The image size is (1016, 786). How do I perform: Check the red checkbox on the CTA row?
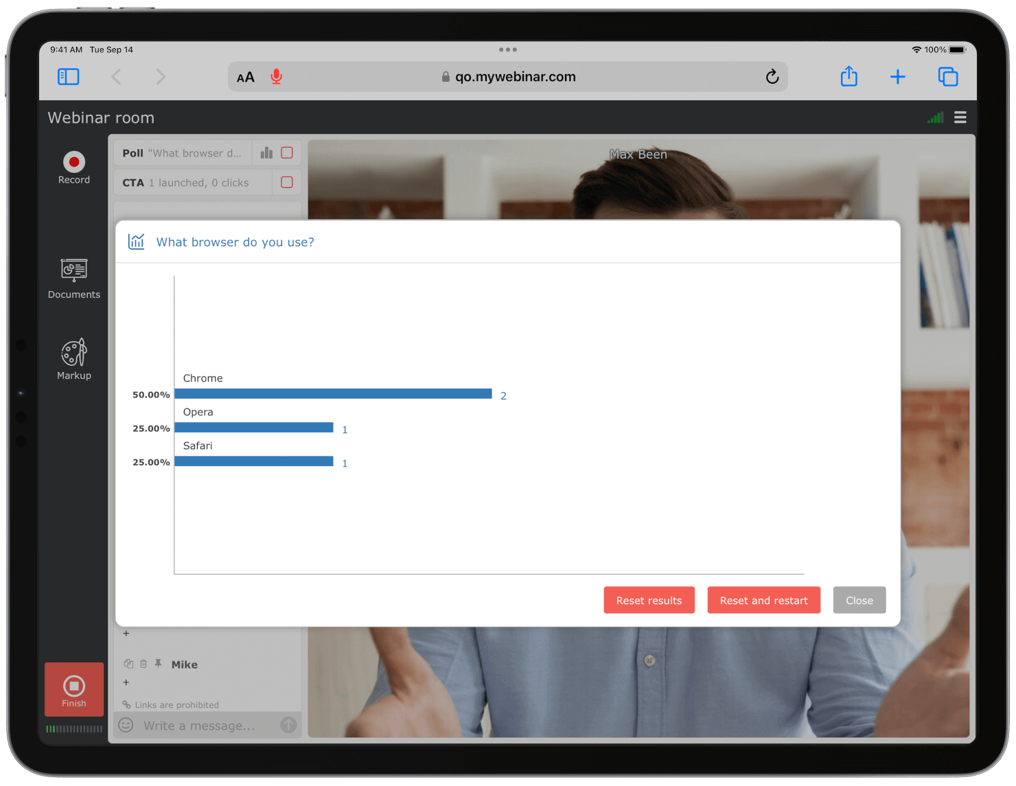(x=288, y=182)
